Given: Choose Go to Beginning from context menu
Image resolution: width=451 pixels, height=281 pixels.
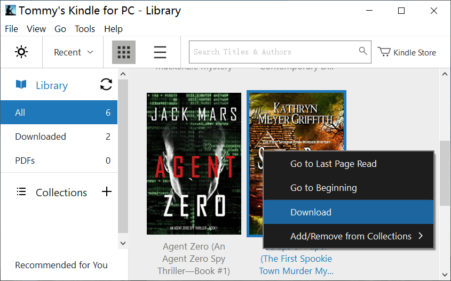Looking at the screenshot, I should coord(349,188).
